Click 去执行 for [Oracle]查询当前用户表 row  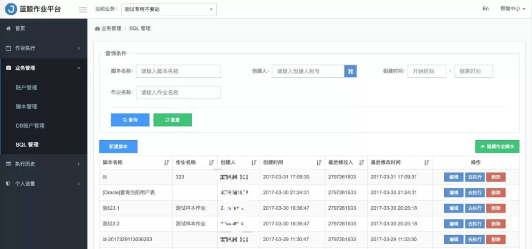(475, 193)
